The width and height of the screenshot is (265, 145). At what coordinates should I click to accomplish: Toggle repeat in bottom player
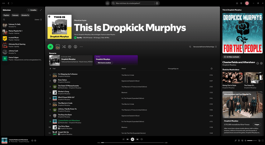[142, 139]
